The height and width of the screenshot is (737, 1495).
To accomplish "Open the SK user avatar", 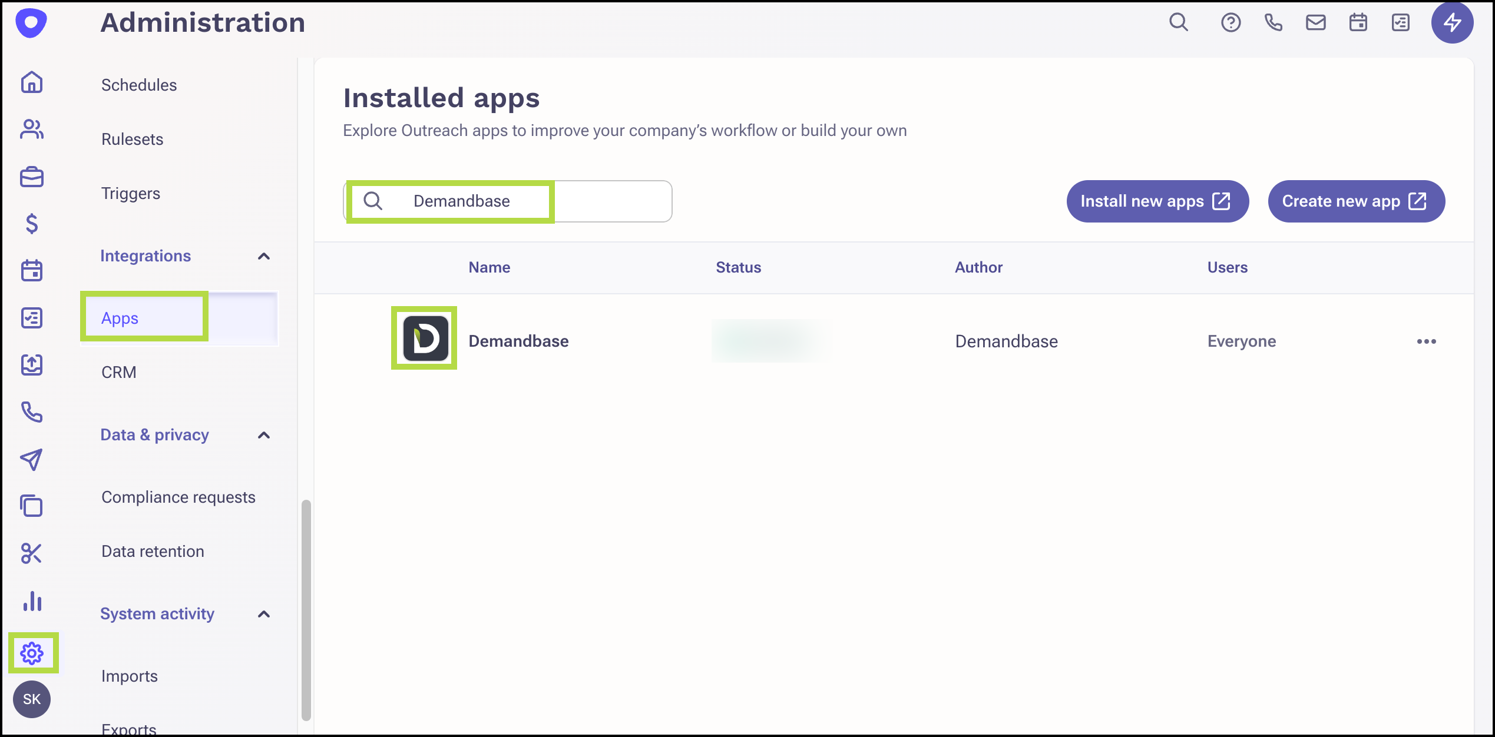I will 32,699.
